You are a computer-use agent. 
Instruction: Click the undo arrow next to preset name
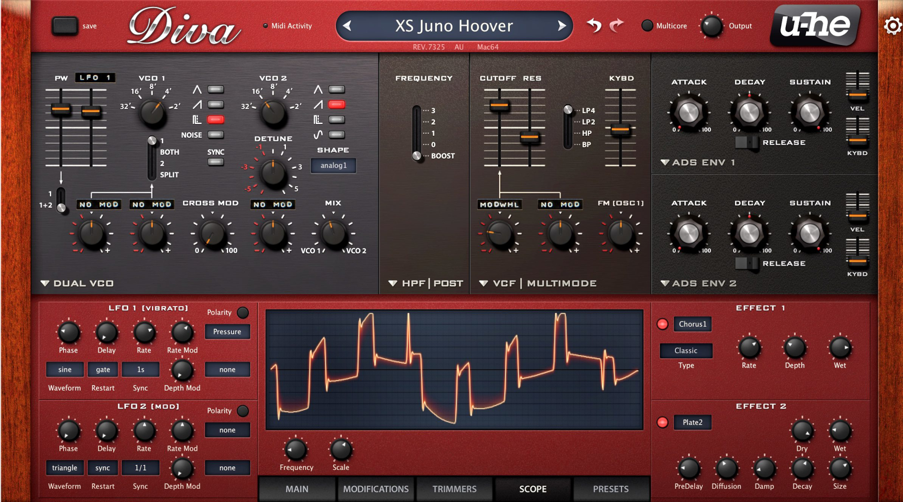(594, 26)
